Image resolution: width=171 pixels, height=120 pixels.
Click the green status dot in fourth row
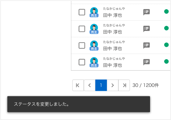coord(166,61)
